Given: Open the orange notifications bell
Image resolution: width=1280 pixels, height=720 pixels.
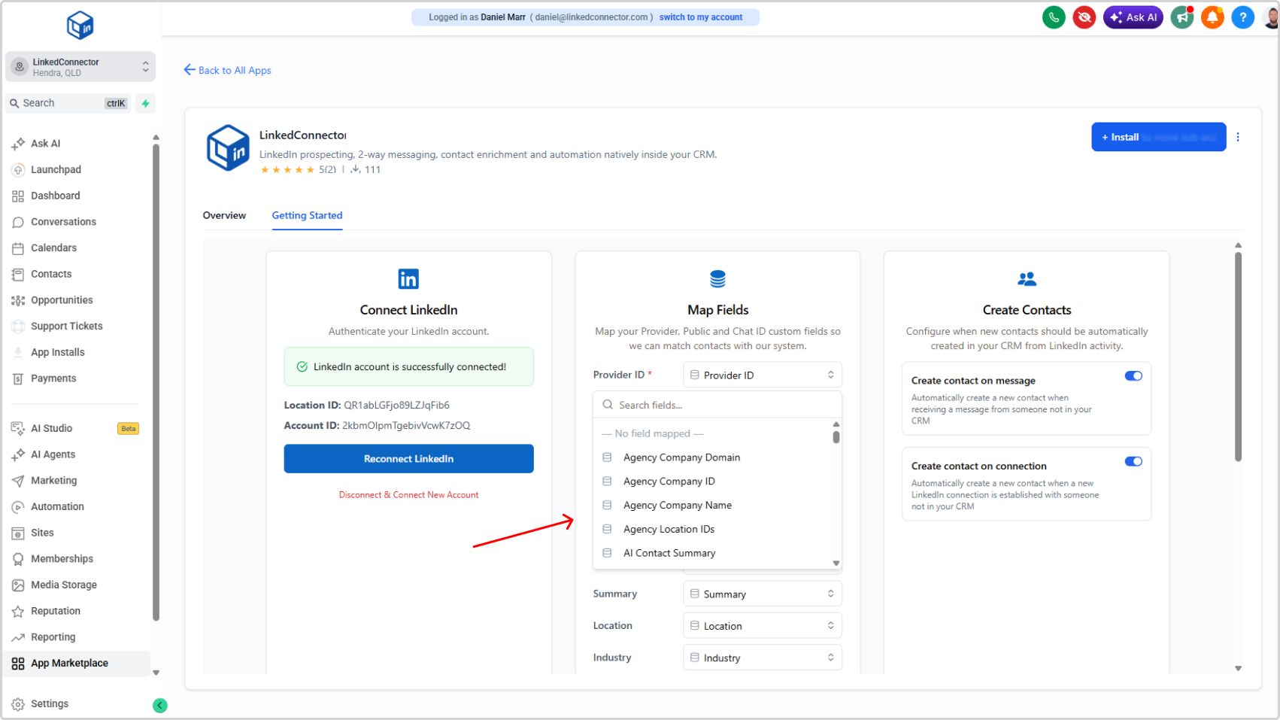Looking at the screenshot, I should click(1212, 17).
